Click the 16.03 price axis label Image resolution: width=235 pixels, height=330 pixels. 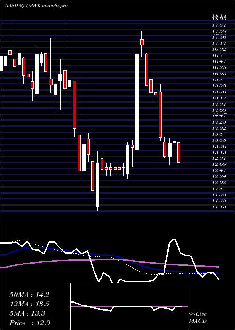(x=219, y=74)
